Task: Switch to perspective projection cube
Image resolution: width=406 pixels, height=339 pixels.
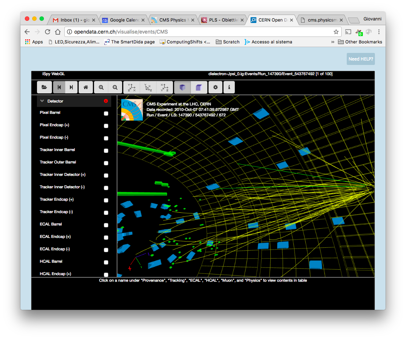Action: (x=182, y=88)
